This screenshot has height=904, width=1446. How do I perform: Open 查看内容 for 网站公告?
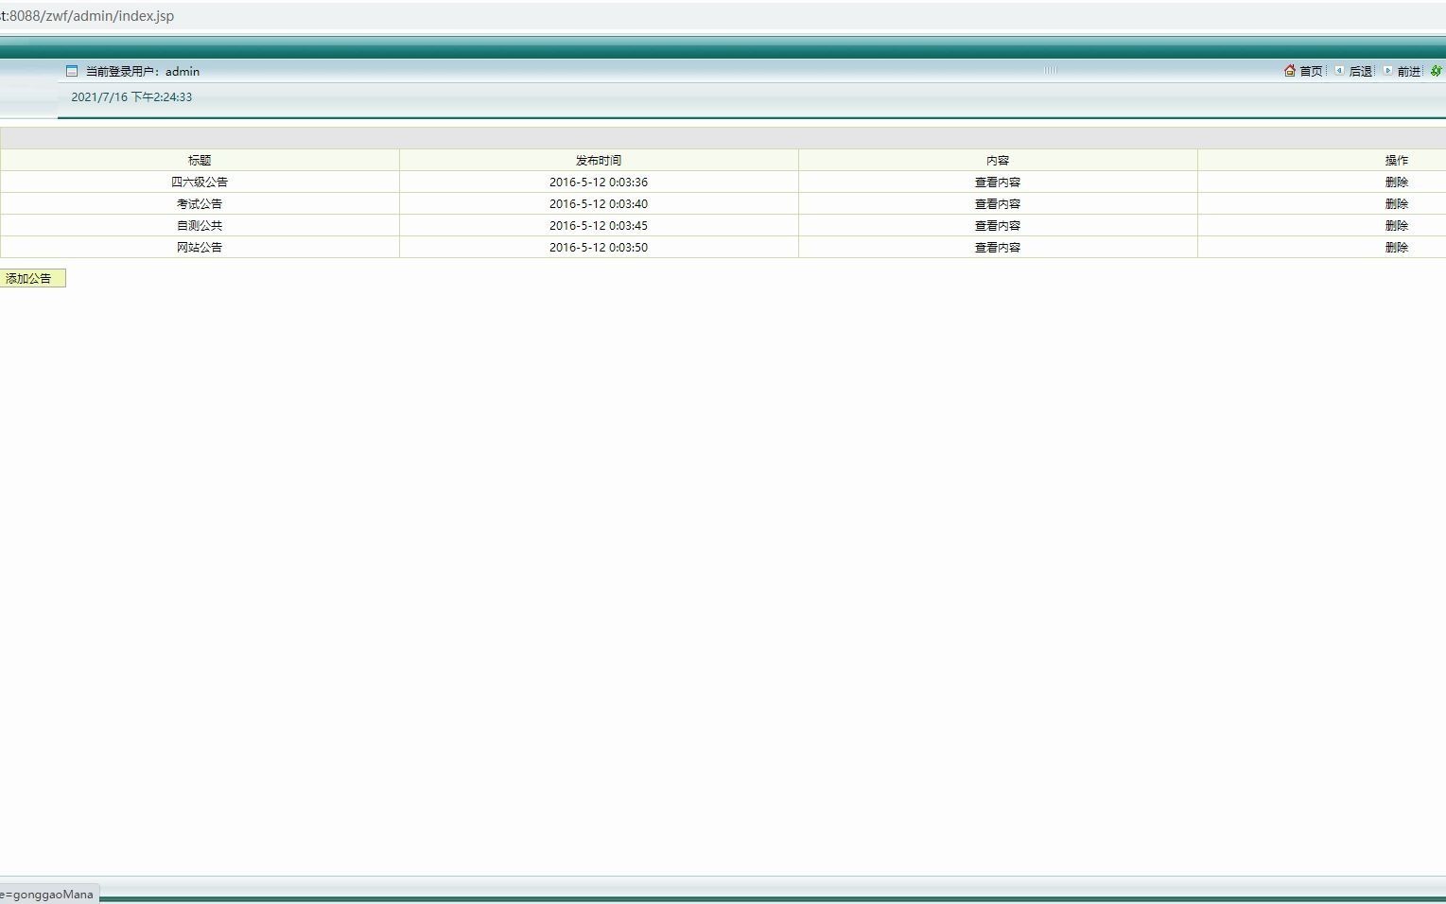997,247
